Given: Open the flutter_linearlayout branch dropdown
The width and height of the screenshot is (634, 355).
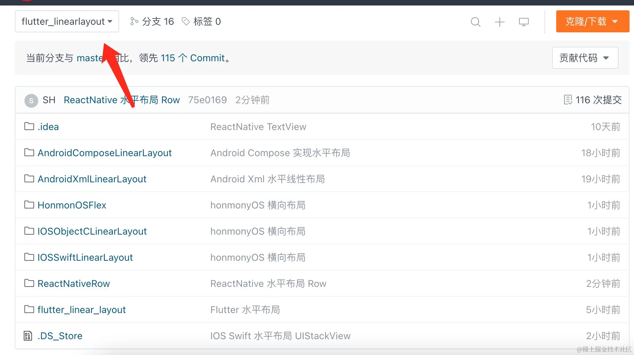Looking at the screenshot, I should click(x=67, y=21).
